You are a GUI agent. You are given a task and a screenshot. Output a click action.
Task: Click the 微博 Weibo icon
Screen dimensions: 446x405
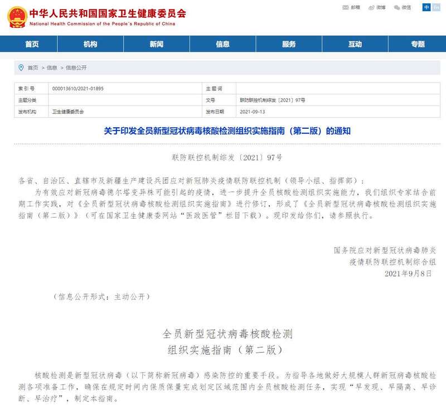tap(371, 7)
